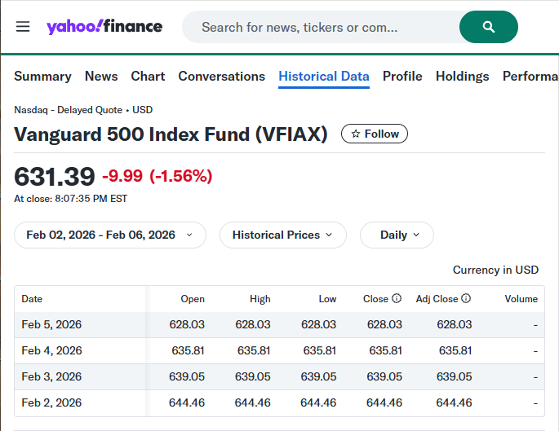559x431 pixels.
Task: Expand the Feb 02 – Feb 06 date range picker
Action: tap(110, 235)
